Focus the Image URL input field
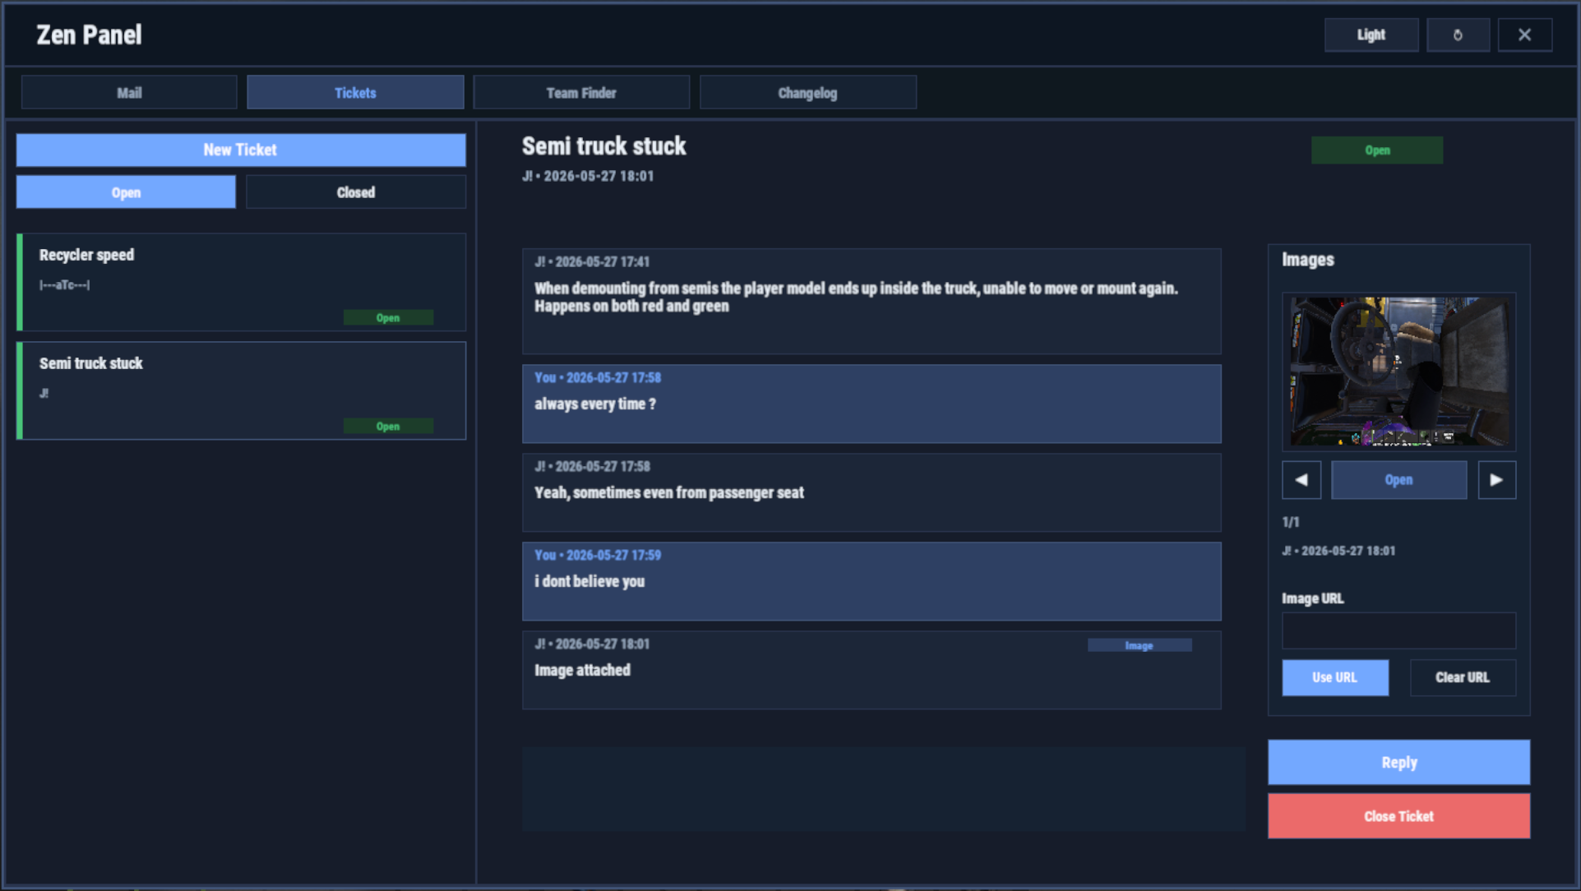 (x=1398, y=631)
